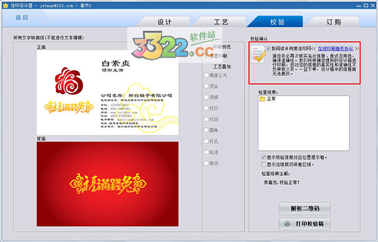Select the 校验 tab
The width and height of the screenshot is (378, 242).
277,22
